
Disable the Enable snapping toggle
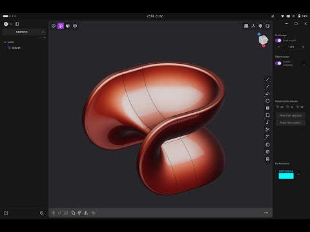pos(278,63)
